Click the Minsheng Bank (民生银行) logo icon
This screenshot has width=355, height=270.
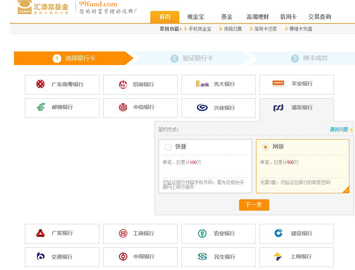click(202, 257)
